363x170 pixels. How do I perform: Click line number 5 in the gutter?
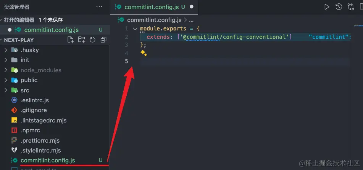point(126,61)
